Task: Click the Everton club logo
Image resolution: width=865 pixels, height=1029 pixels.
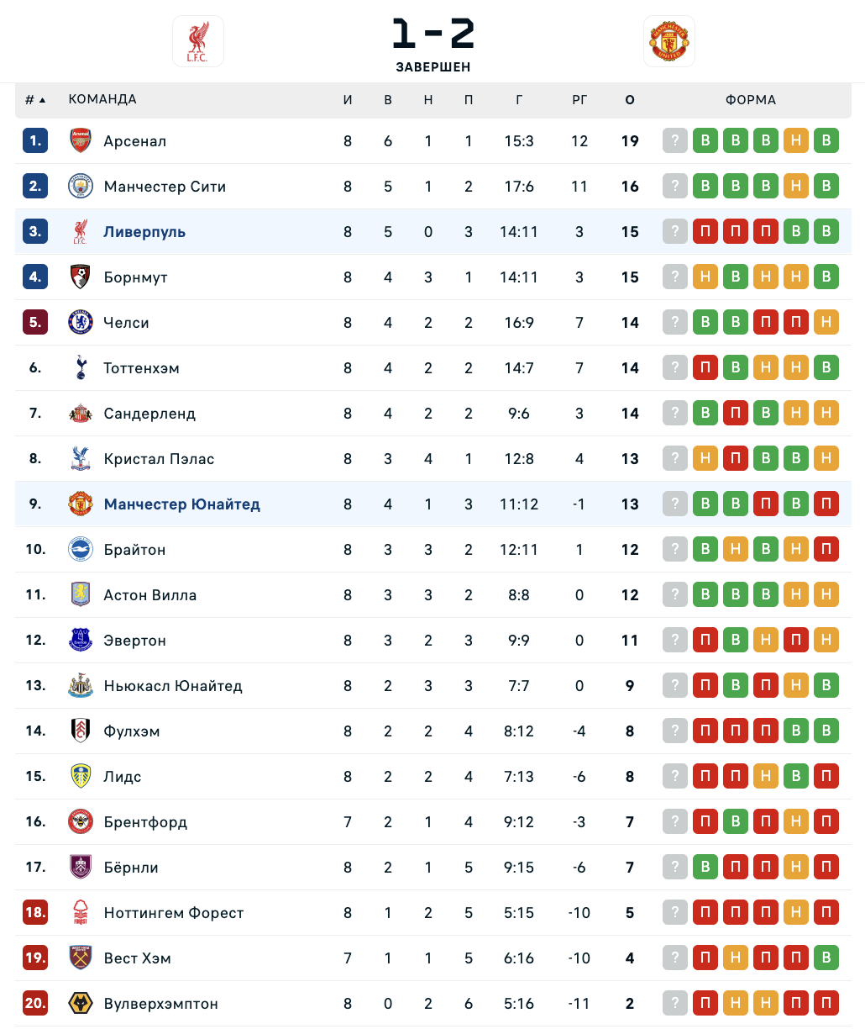Action: tap(81, 641)
